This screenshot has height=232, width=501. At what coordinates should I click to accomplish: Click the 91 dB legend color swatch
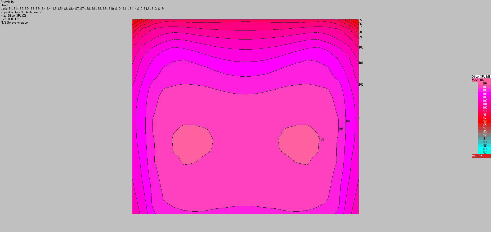[x=485, y=138]
